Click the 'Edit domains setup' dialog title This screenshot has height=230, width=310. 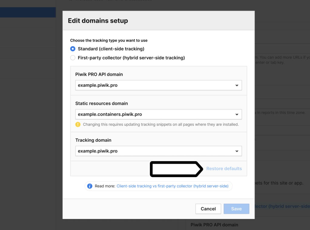point(98,21)
